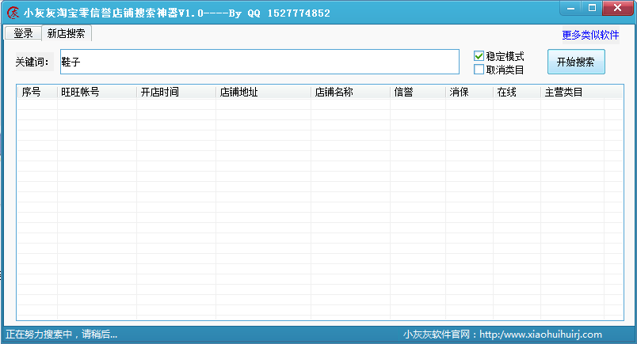Click the 开店时间 column header
The height and width of the screenshot is (344, 637).
pyautogui.click(x=177, y=92)
